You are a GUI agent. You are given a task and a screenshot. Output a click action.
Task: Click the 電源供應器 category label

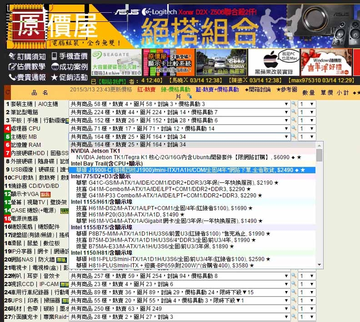(x=25, y=219)
